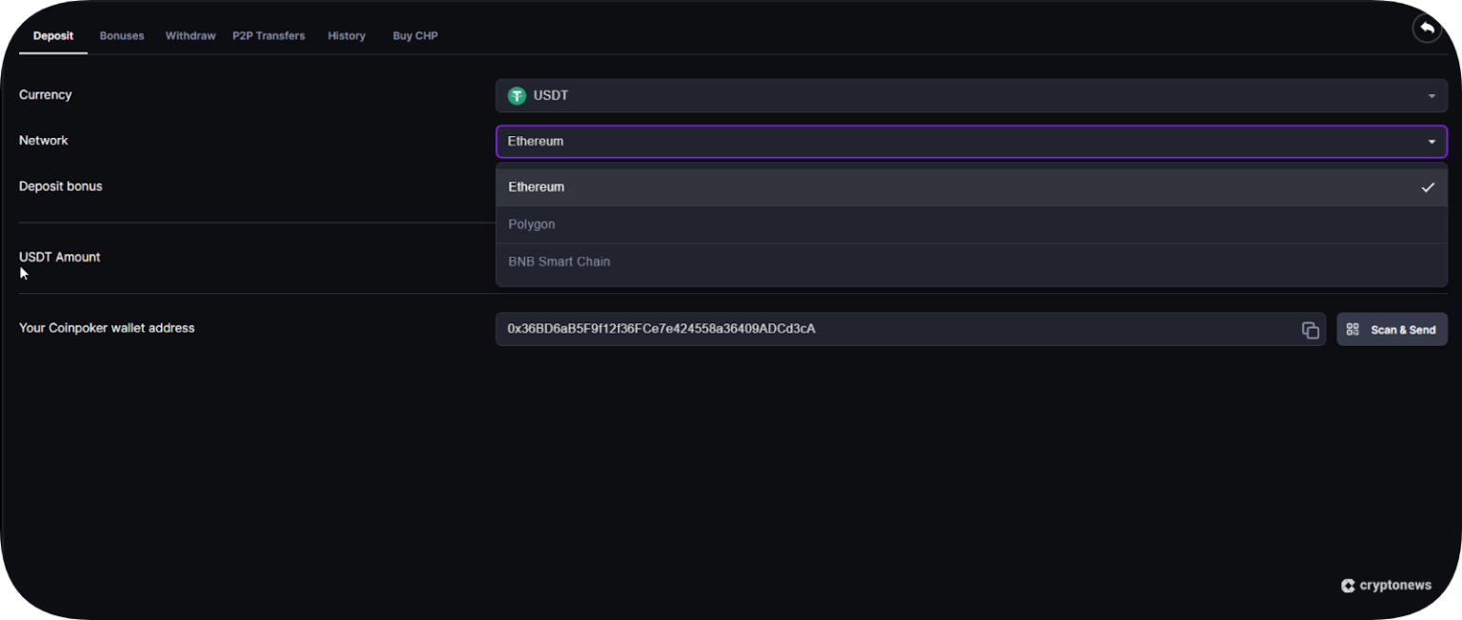Screen dimensions: 1462x620
Task: Click the cryptonews logo watermark
Action: click(x=1386, y=586)
